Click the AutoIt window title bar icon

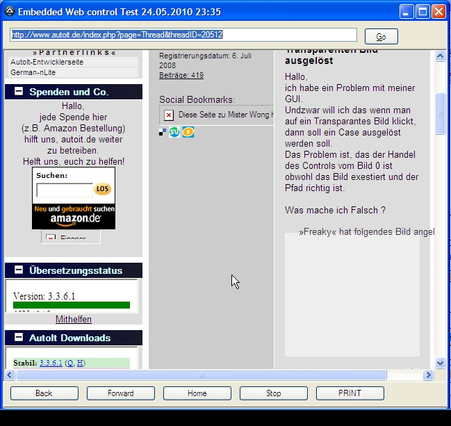(9, 12)
